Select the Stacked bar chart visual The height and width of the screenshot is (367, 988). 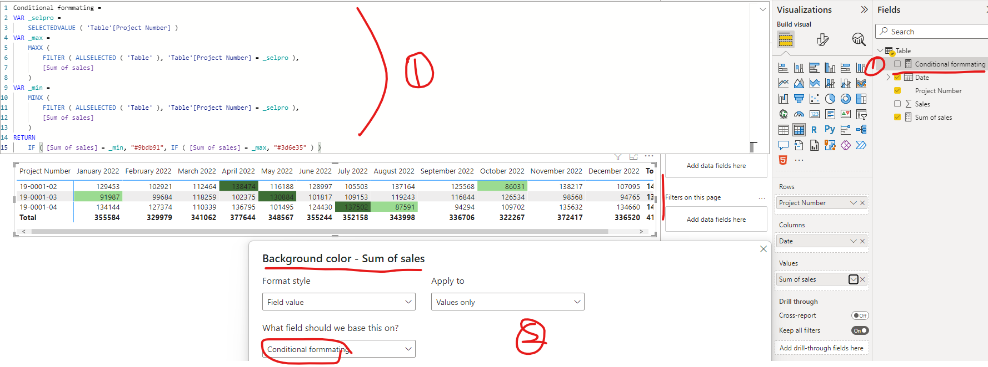click(783, 68)
